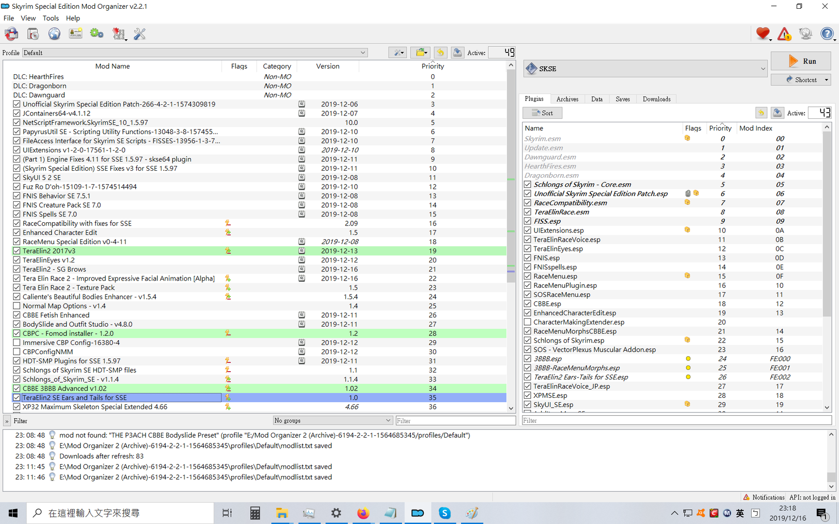
Task: Switch to the Archives tab
Action: (x=567, y=99)
